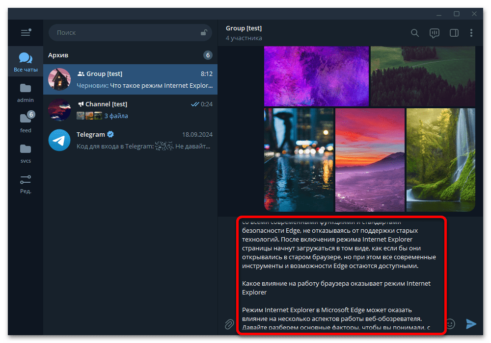Open the Архив archived chats row
The image size is (491, 343).
point(130,55)
